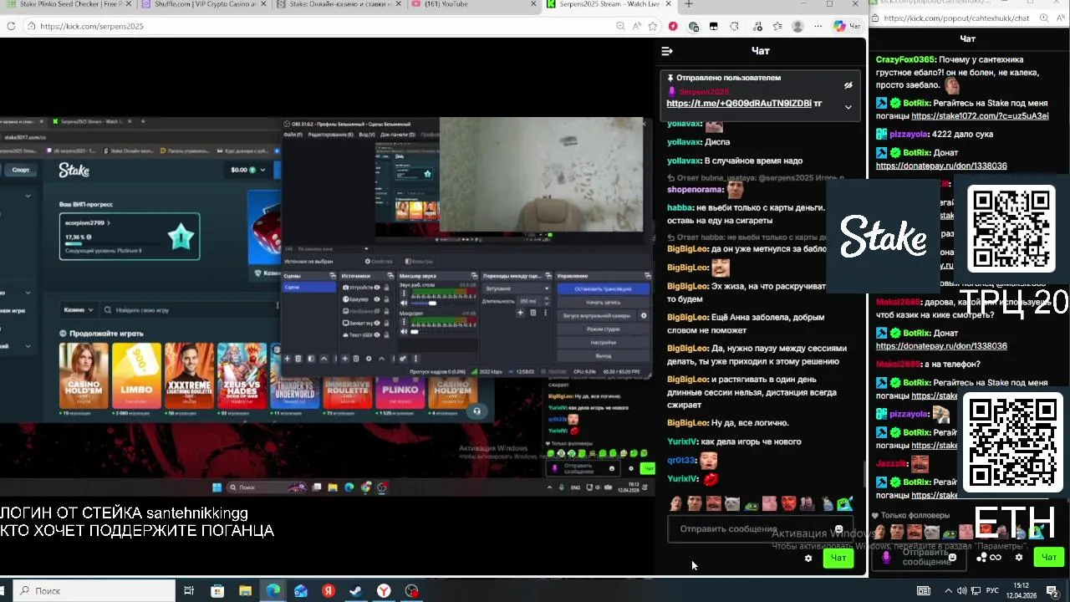Hide the pinned message with the crossed-eye icon
This screenshot has width=1070, height=602.
coord(848,85)
